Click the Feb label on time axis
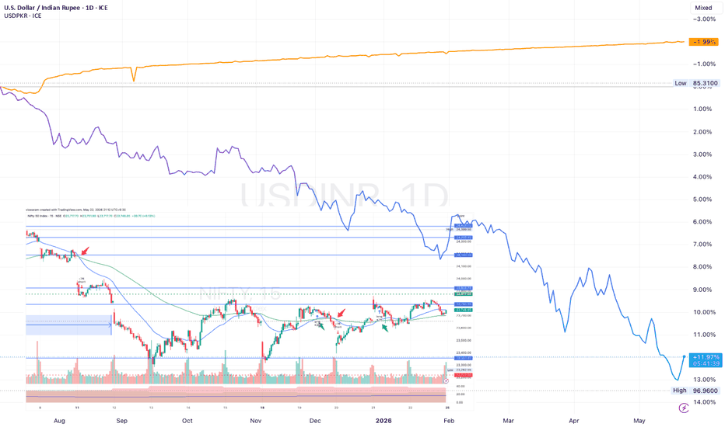 pyautogui.click(x=449, y=421)
